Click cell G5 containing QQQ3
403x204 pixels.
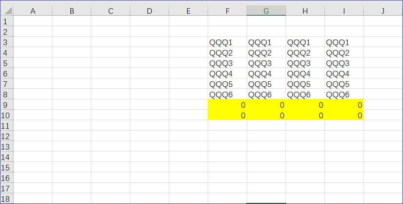[266, 63]
